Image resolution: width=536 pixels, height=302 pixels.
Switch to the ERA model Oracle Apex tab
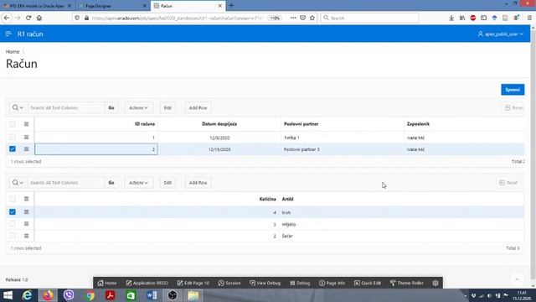coord(37,6)
